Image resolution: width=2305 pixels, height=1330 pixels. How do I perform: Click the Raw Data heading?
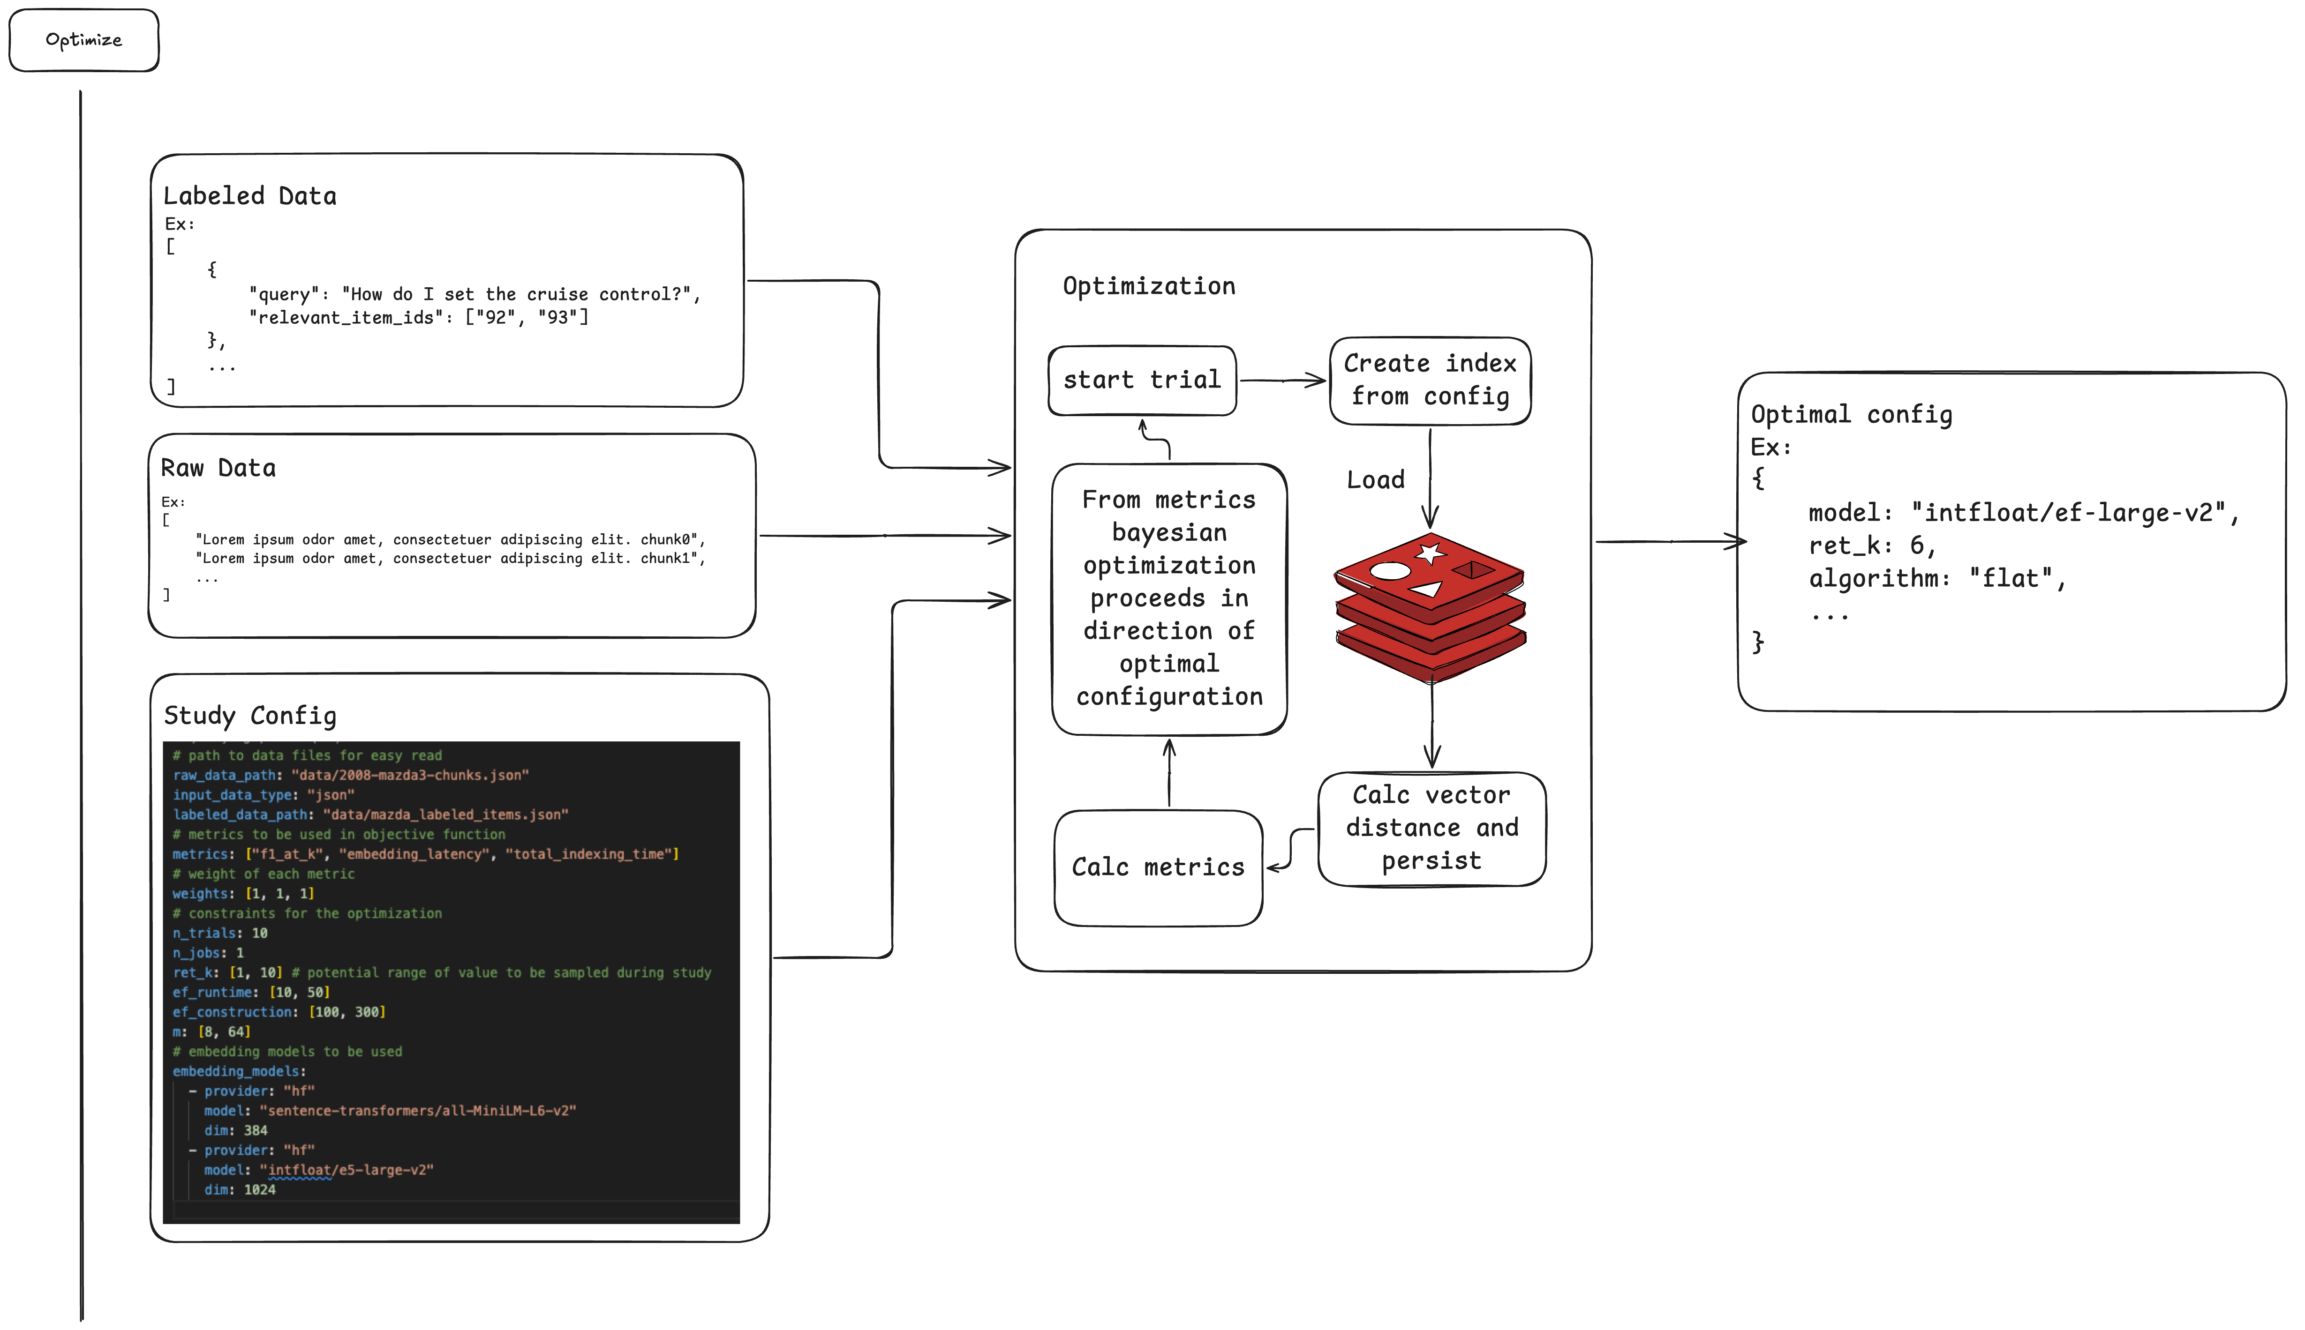pyautogui.click(x=218, y=469)
